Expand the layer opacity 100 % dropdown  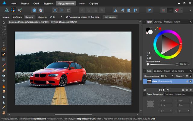click(x=167, y=76)
